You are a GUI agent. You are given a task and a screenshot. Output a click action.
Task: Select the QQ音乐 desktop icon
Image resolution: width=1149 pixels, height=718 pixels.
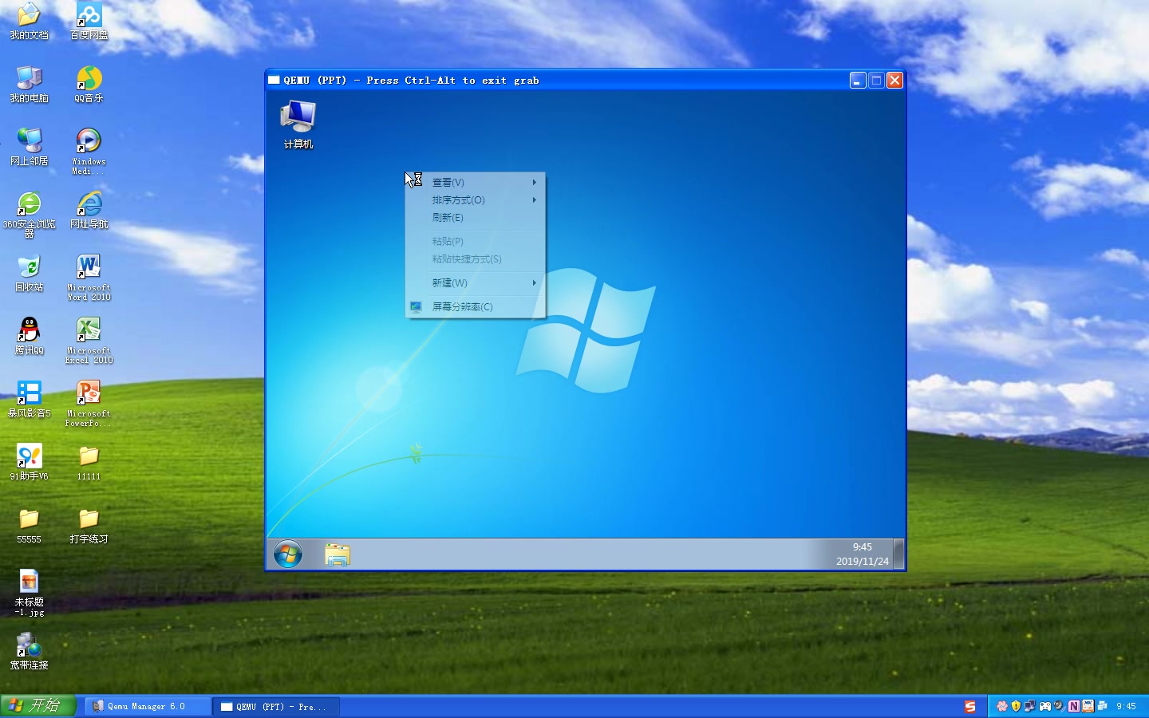[89, 85]
